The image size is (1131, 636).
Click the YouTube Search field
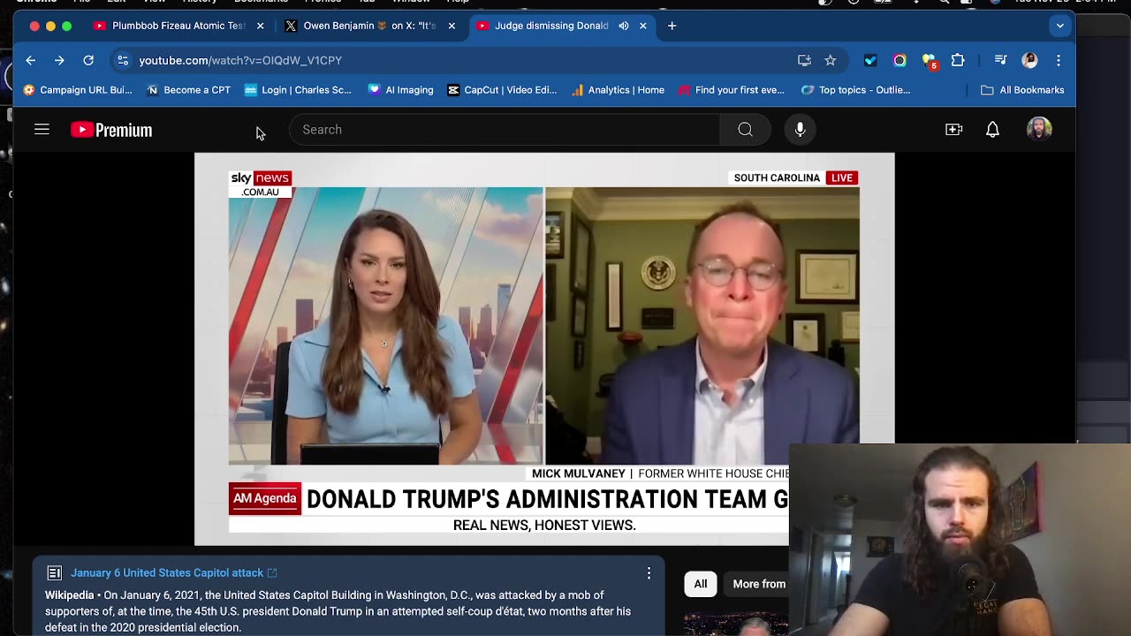coord(504,130)
